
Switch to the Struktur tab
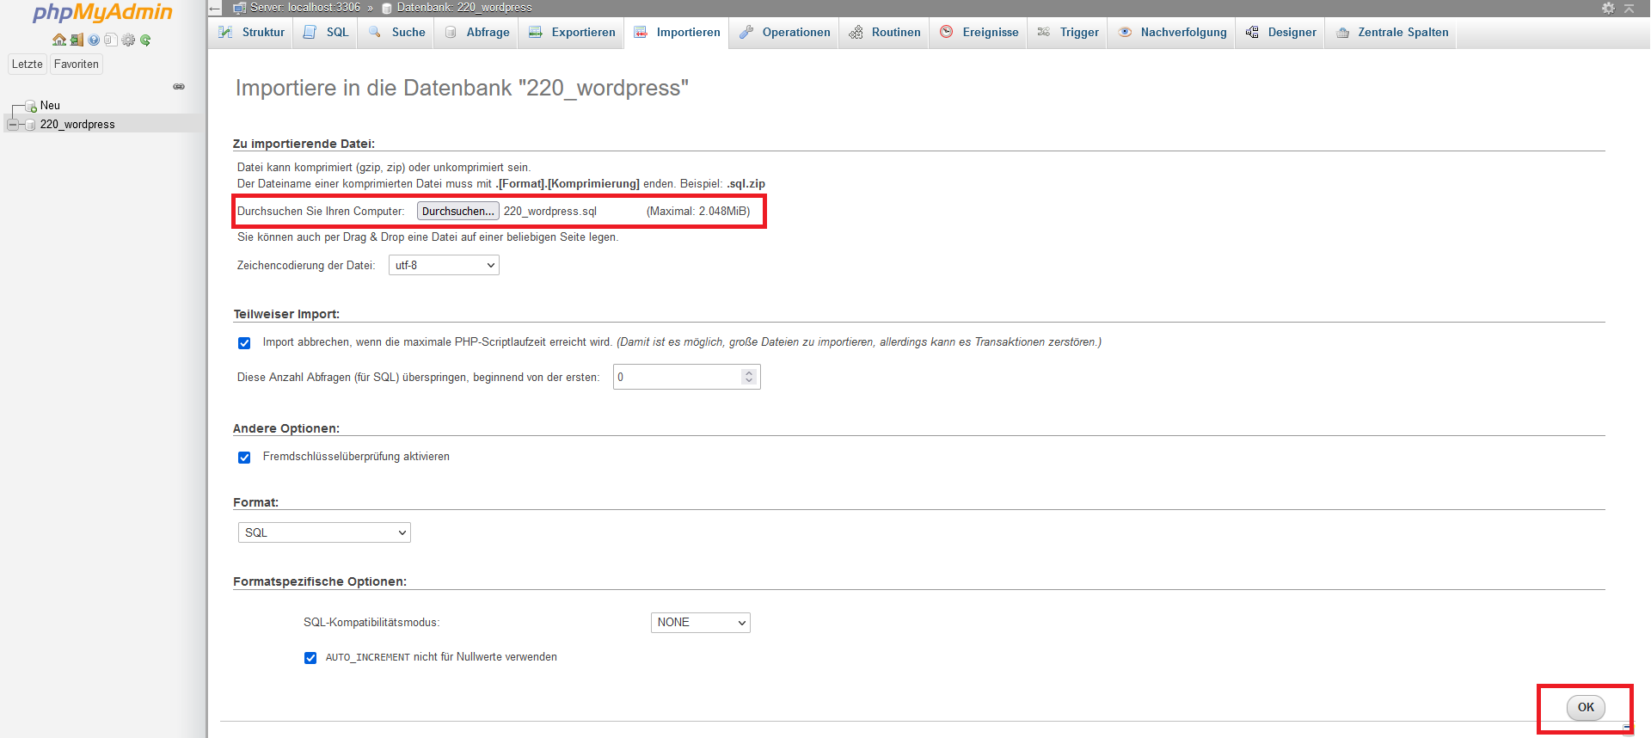coord(251,33)
